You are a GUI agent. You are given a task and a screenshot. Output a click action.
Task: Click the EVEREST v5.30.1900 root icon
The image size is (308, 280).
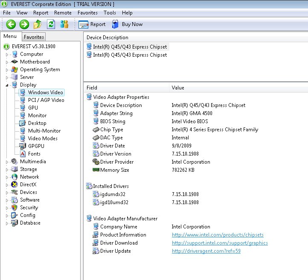[6, 46]
